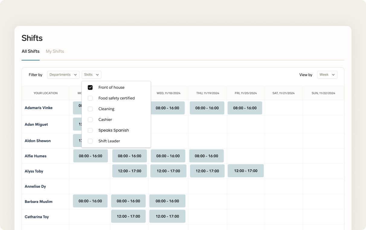Collapse the Skills filter dropdown
This screenshot has width=366, height=230.
[91, 75]
